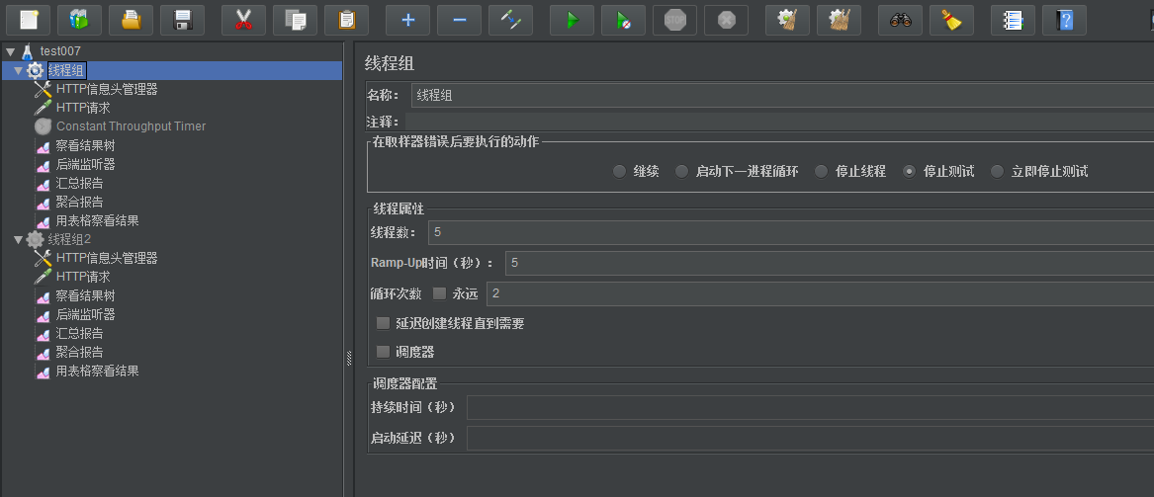Toggle the 永远 loop checkbox
The width and height of the screenshot is (1154, 497).
[439, 293]
